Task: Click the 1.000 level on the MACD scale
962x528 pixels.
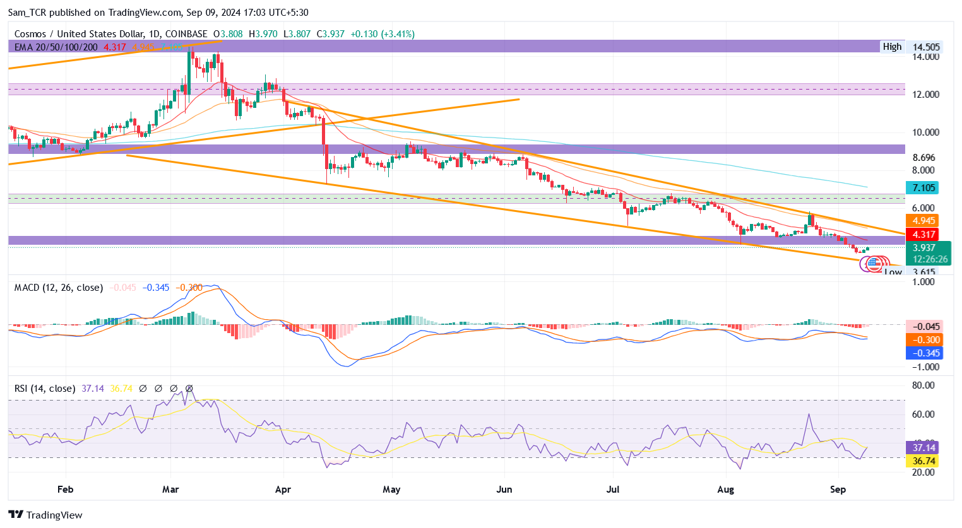Action: coord(923,281)
